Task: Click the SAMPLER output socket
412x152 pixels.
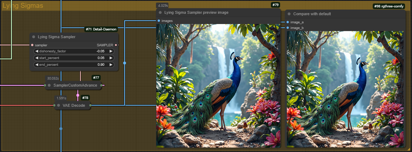Action: (116, 45)
